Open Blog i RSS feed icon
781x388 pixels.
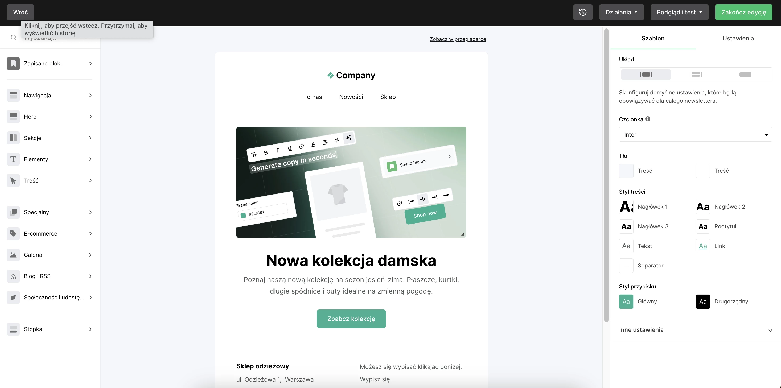[13, 276]
